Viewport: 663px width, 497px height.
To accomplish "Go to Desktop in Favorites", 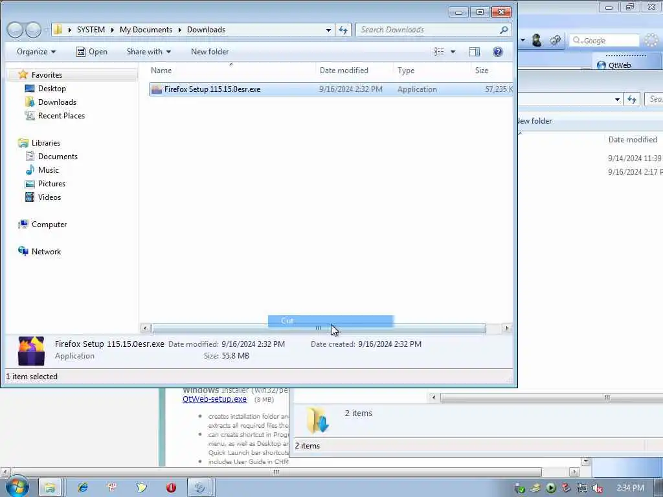I will point(52,88).
